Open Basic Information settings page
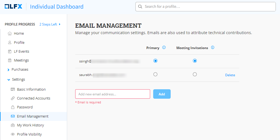The image size is (280, 140). click(31, 90)
